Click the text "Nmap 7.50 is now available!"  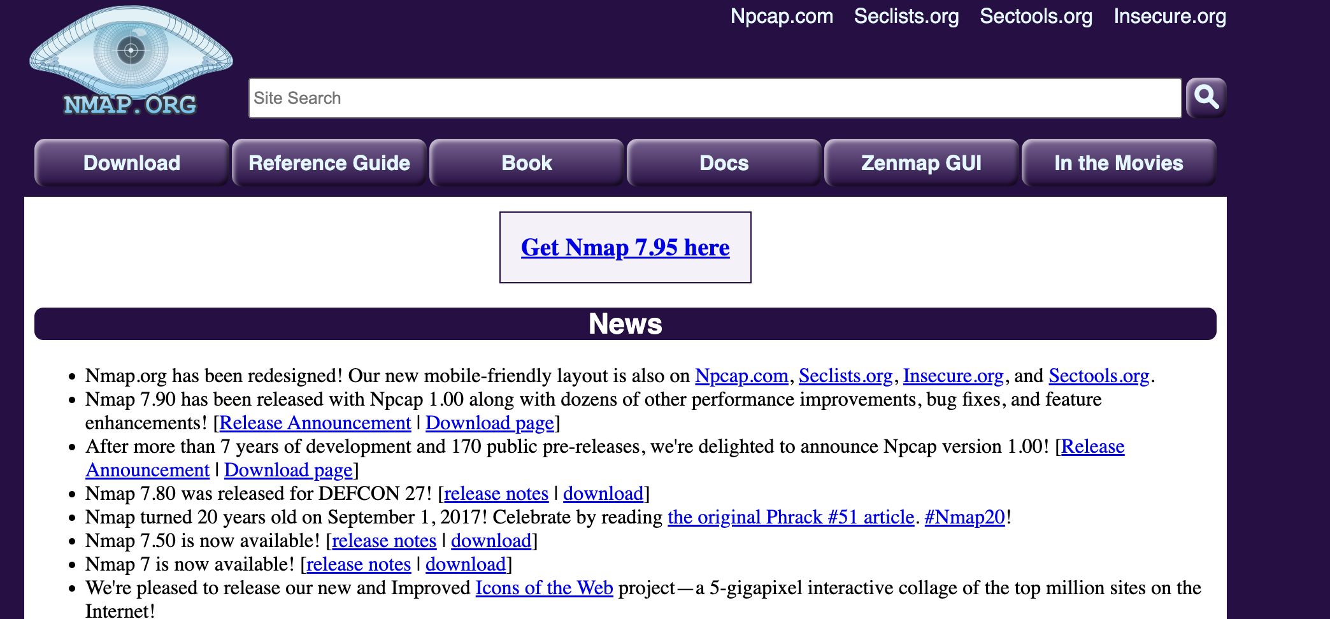tap(203, 541)
